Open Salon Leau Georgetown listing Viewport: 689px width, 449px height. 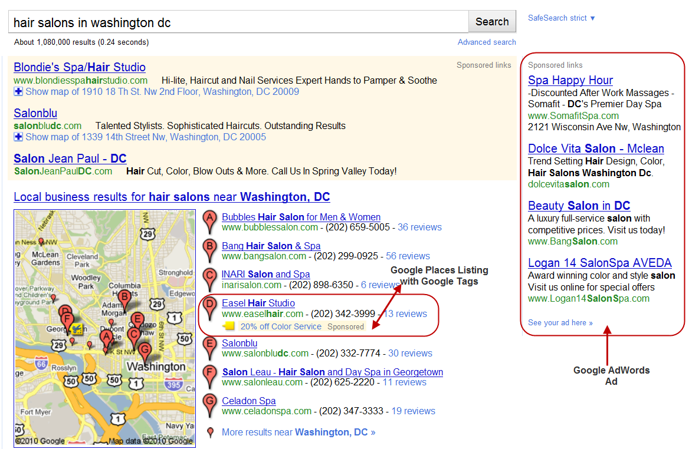[x=332, y=372]
